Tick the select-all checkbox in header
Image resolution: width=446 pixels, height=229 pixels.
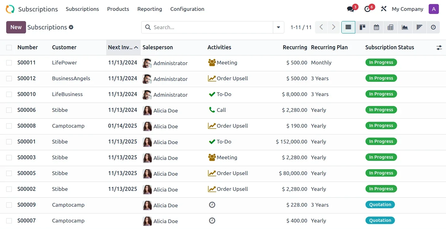(x=9, y=47)
